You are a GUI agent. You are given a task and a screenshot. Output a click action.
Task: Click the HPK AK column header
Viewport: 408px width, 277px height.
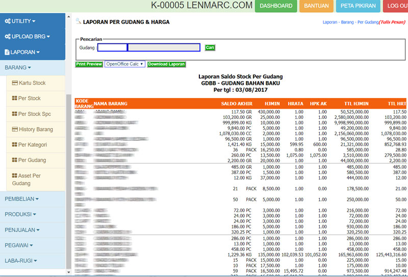pos(318,104)
